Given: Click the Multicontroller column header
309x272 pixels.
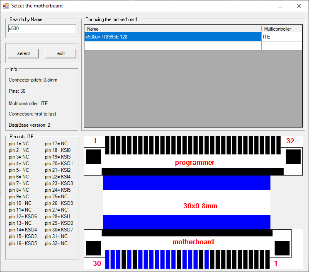Looking at the screenshot, I should [x=282, y=29].
